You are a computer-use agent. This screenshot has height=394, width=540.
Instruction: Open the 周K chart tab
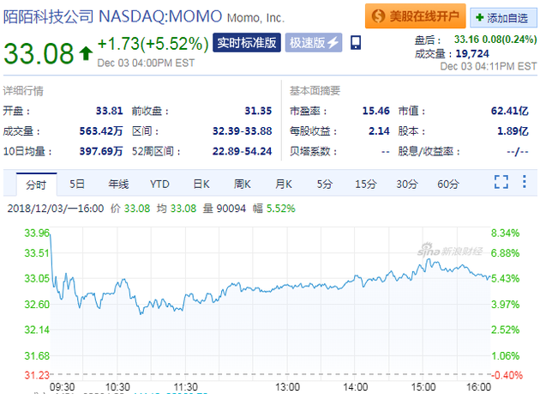(243, 184)
